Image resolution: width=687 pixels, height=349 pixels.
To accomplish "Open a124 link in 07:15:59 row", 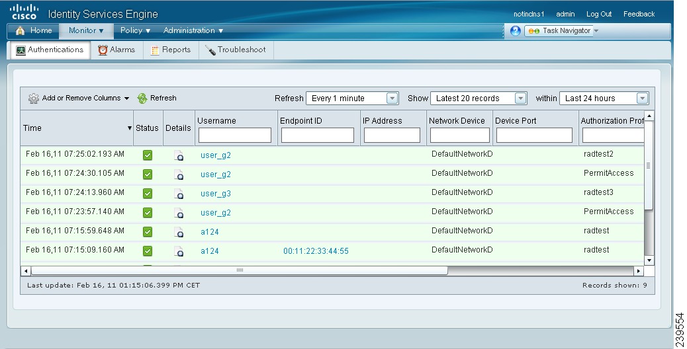I will tap(209, 232).
